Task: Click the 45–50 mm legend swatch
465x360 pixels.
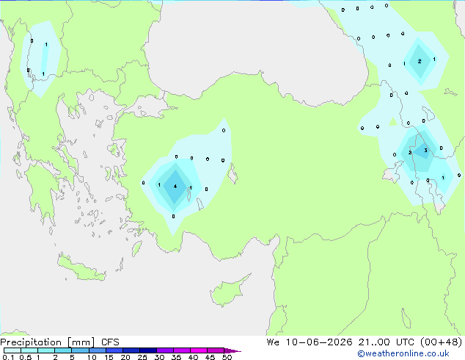Action: point(216,350)
